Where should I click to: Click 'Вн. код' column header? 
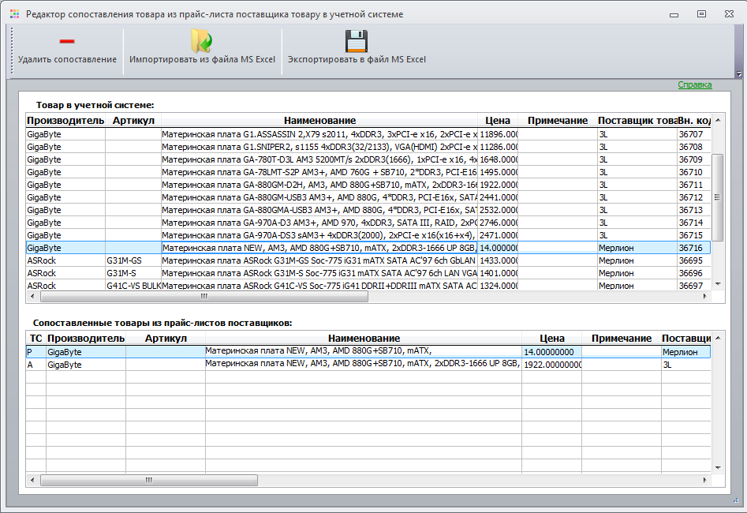(694, 121)
